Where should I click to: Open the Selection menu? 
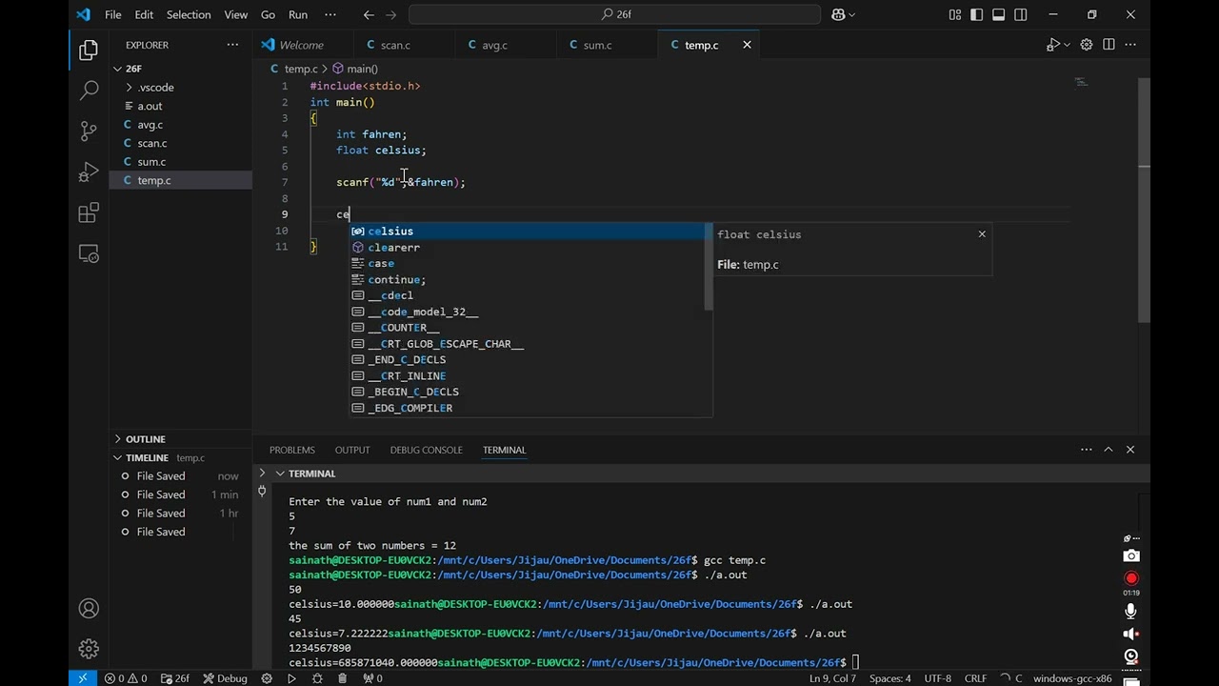[189, 14]
